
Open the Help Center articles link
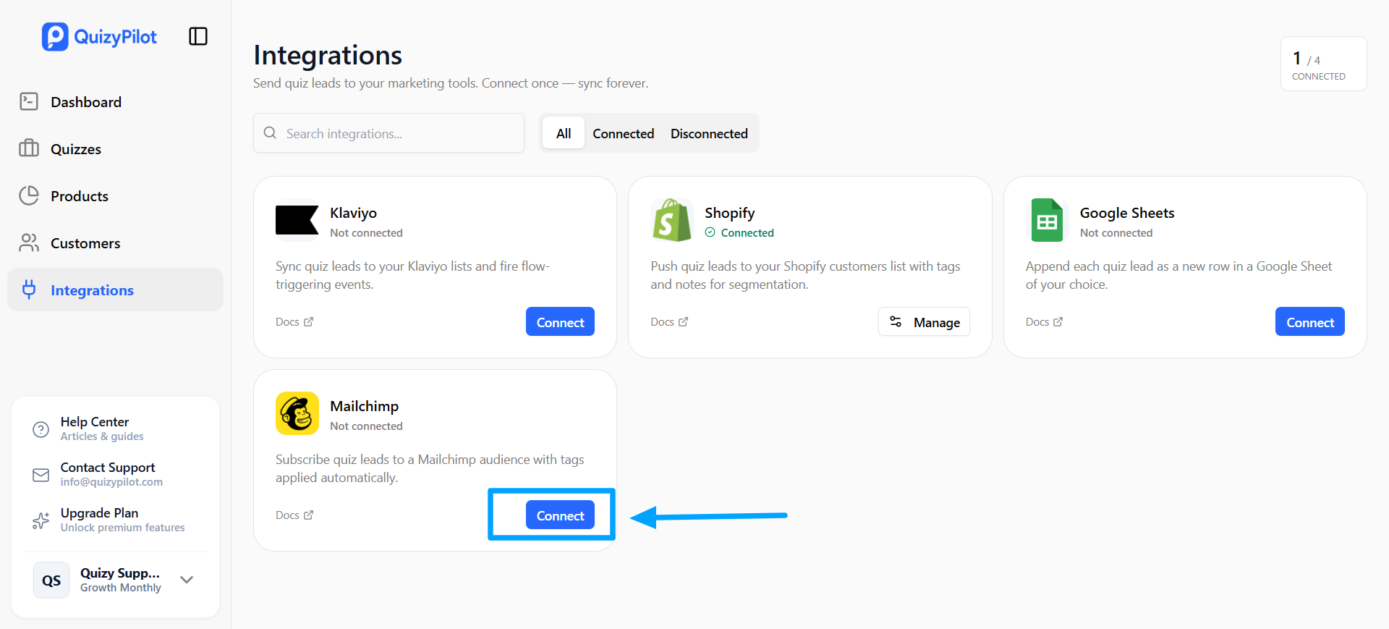coord(116,429)
